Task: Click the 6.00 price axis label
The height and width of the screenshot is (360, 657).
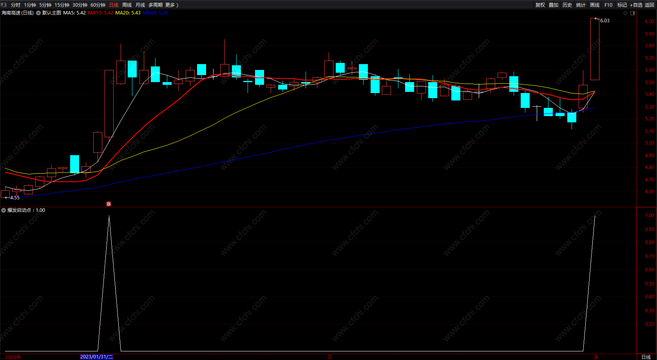Action: click(x=650, y=21)
